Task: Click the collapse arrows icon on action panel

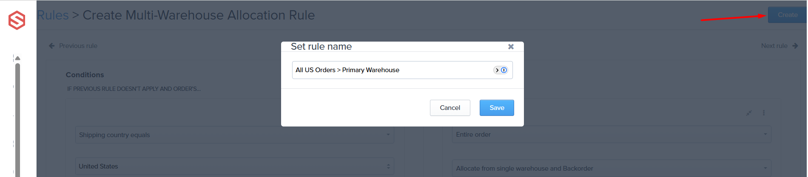Action: (749, 113)
